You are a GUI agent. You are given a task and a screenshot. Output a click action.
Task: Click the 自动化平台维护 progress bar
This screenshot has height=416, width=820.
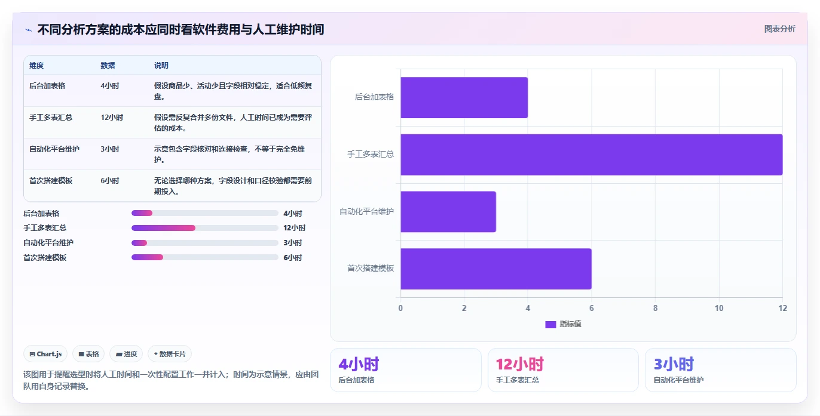(x=205, y=242)
